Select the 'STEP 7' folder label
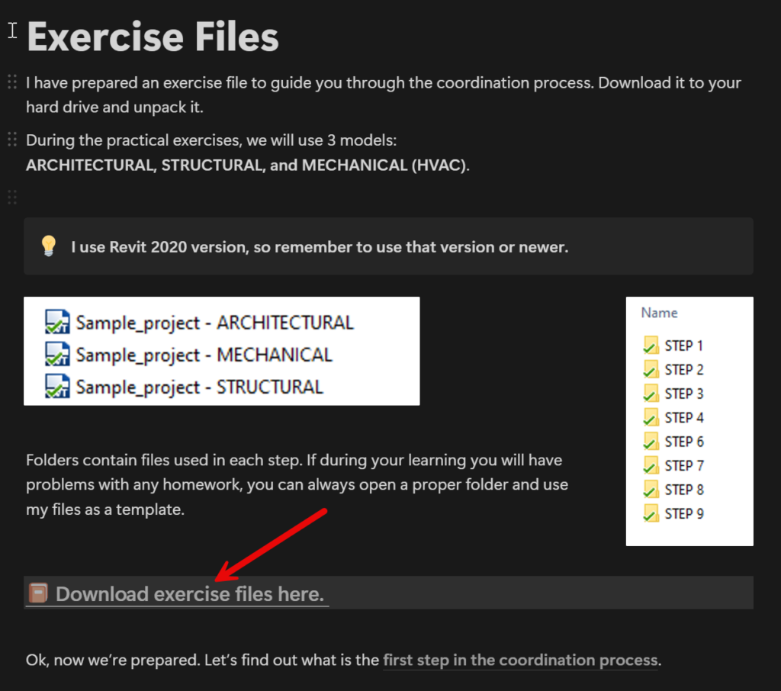 [684, 466]
